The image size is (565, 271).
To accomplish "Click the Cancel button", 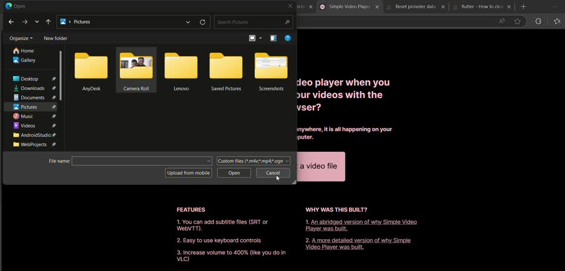I will pos(273,173).
